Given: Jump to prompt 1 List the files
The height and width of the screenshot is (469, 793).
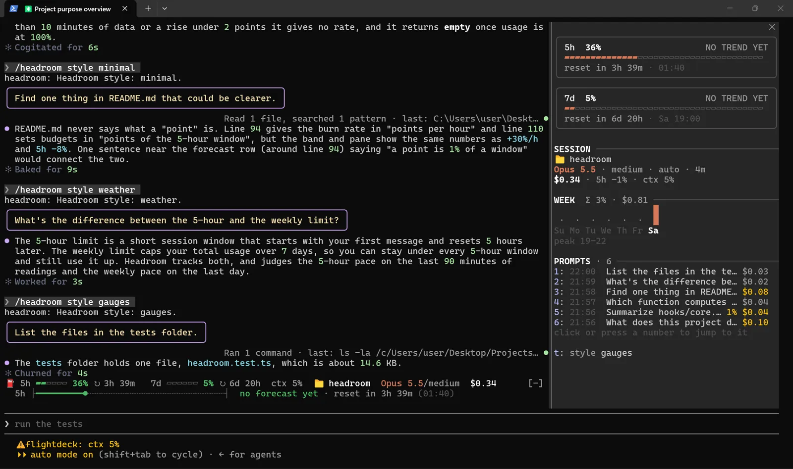Looking at the screenshot, I should pyautogui.click(x=661, y=272).
